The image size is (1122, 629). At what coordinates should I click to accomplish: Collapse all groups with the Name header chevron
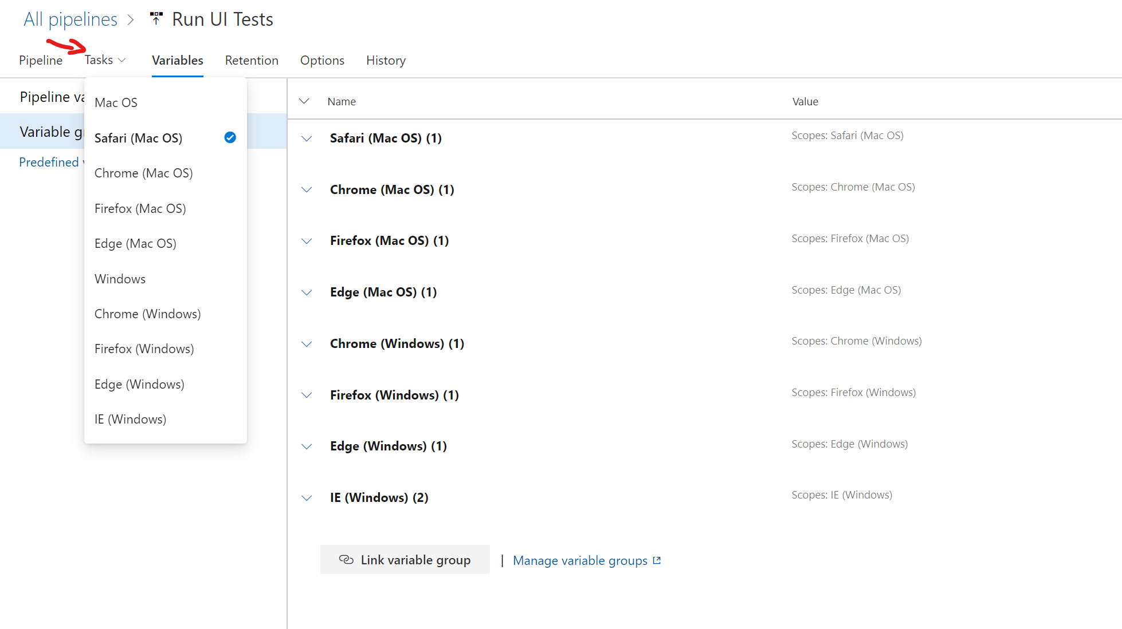coord(304,101)
